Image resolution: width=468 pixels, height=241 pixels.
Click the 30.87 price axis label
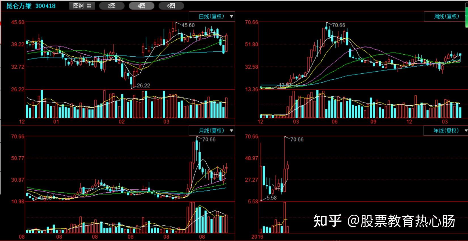[x=18, y=180]
